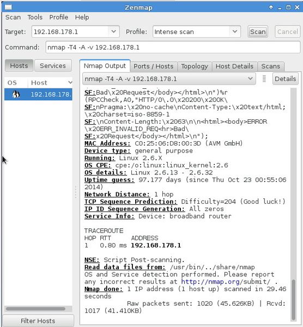Screen dimensions: 303x327
Task: Click the Filter Hosts button
Action: tap(38, 321)
